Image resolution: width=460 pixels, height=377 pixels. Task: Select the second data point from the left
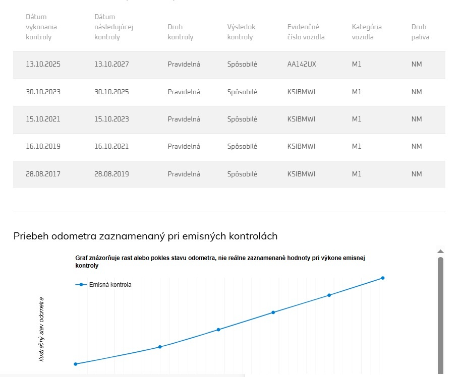tap(160, 347)
